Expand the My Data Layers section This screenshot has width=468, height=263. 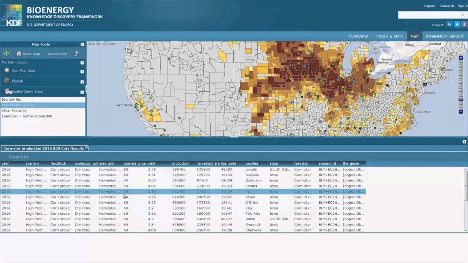(x=82, y=62)
